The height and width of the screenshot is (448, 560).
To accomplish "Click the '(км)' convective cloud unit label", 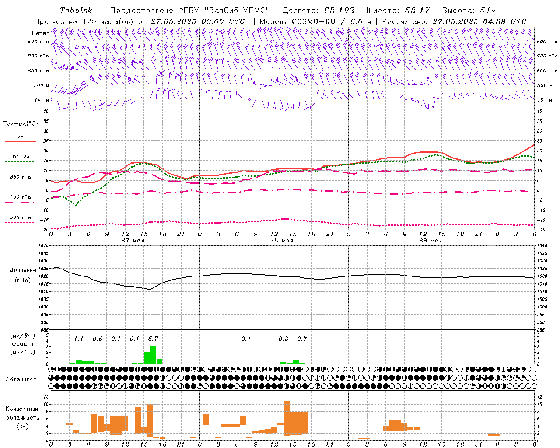I will coord(23,426).
